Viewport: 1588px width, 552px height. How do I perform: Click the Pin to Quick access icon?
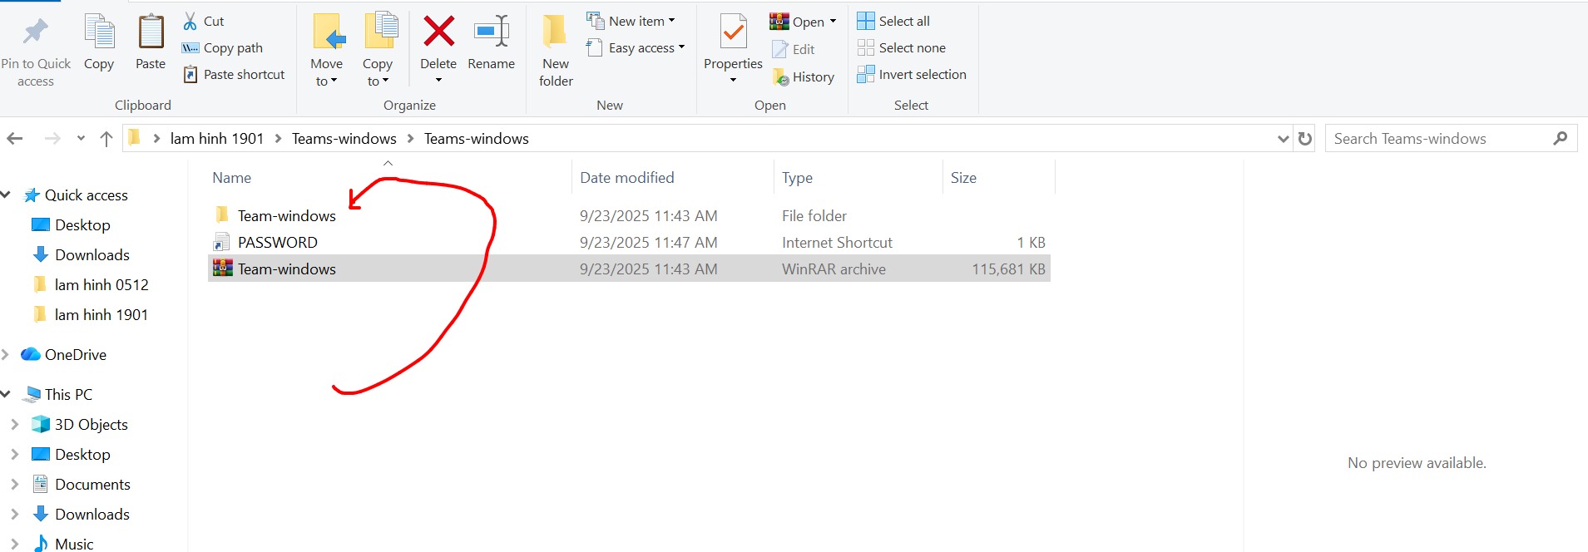35,33
